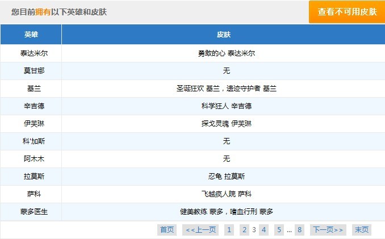Viewport: 385px width, 239px height.
Task: Select hero name 拉莫斯 in the hero column
Action: pyautogui.click(x=34, y=177)
